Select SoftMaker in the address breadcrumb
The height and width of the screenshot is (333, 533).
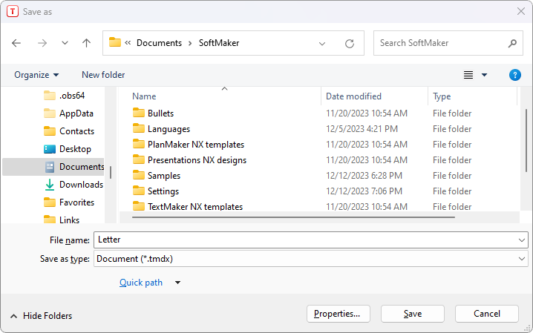pyautogui.click(x=219, y=43)
